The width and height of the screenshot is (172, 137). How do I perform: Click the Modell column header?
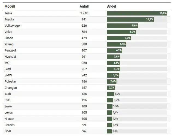(x=10, y=6)
